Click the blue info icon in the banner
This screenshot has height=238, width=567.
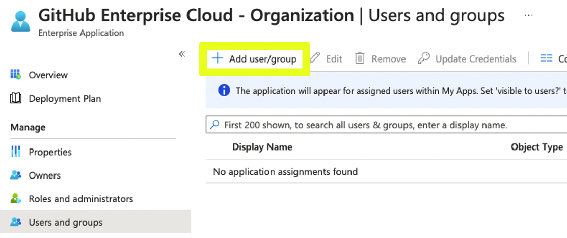click(224, 91)
